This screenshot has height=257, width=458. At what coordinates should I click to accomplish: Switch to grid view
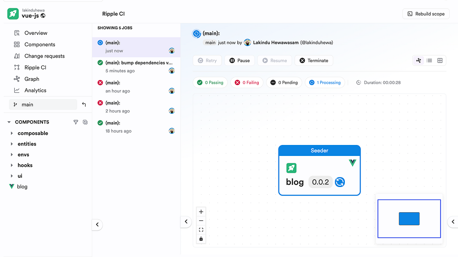click(x=440, y=60)
